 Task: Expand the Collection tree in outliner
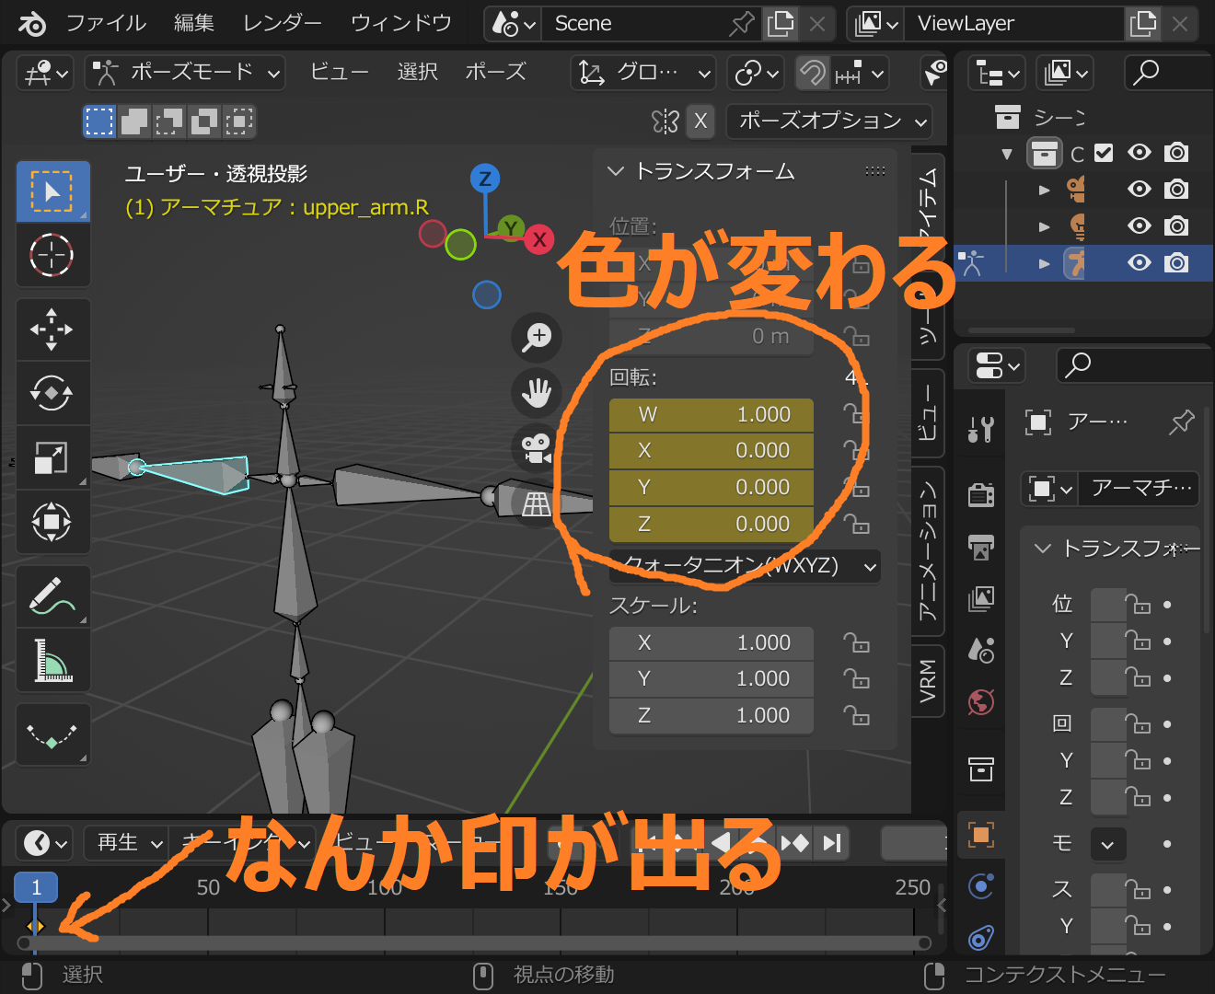[1007, 154]
